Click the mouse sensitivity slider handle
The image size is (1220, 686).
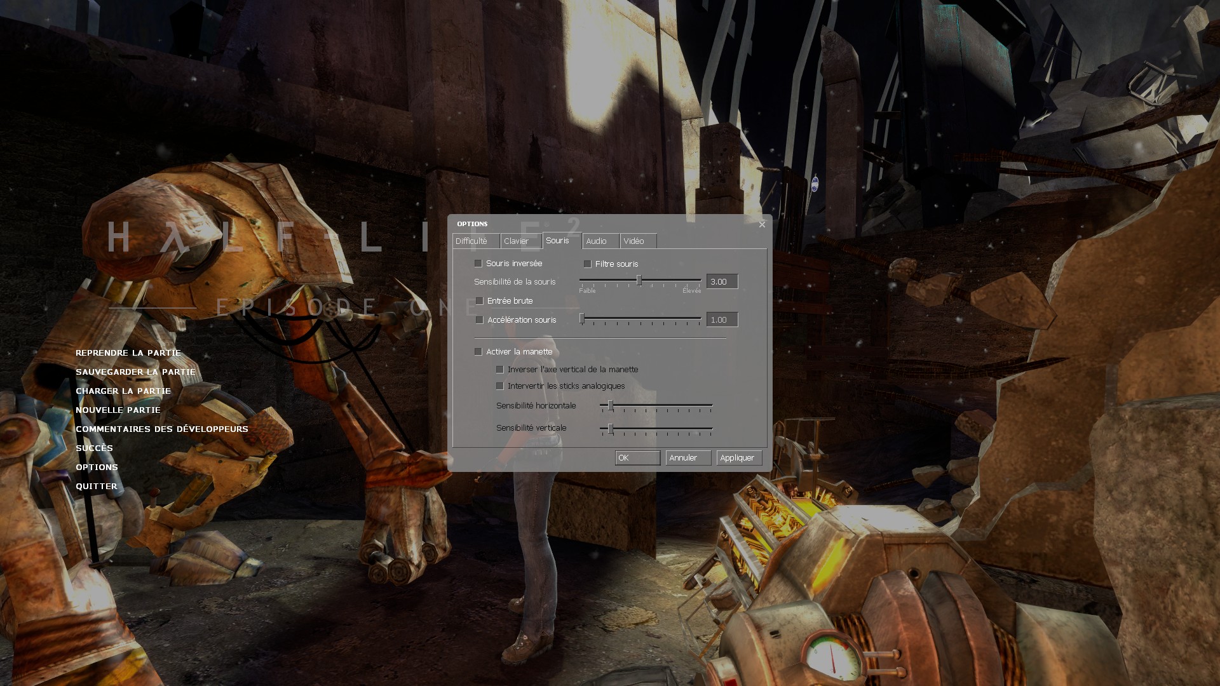[x=639, y=281]
